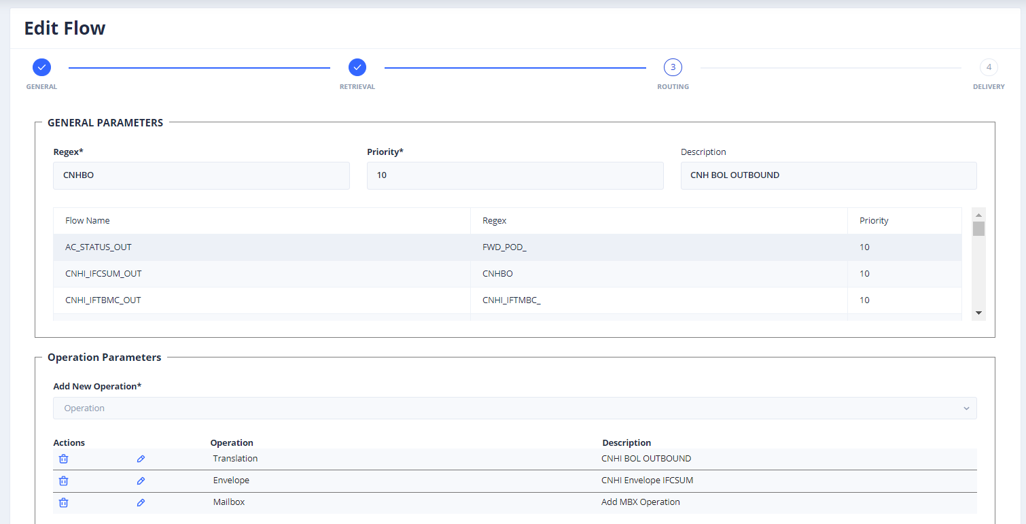Click the Description input field

click(x=829, y=175)
